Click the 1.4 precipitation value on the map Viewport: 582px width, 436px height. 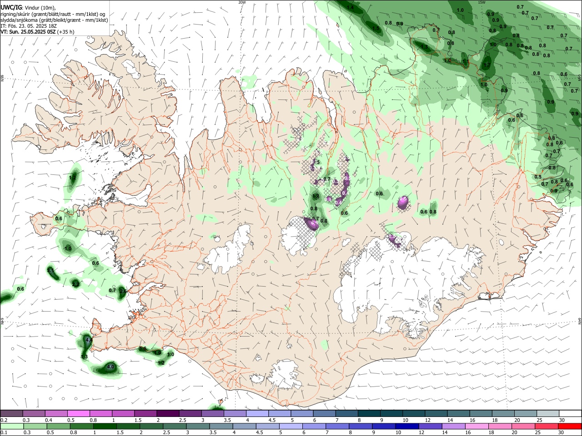tap(350, 8)
